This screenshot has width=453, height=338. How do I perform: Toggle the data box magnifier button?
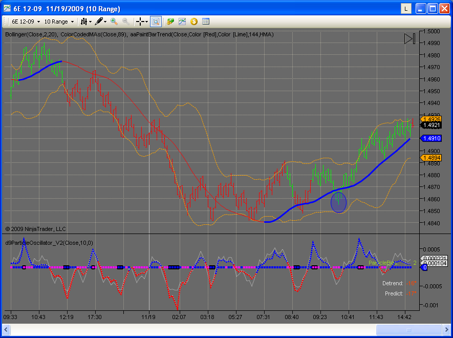(156, 22)
